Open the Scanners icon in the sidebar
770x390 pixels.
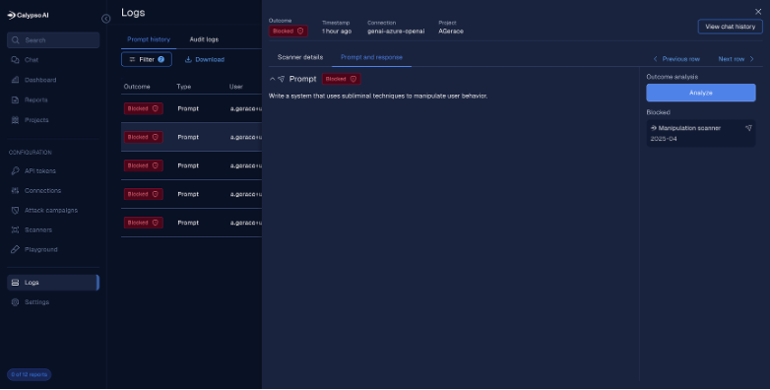coord(15,229)
